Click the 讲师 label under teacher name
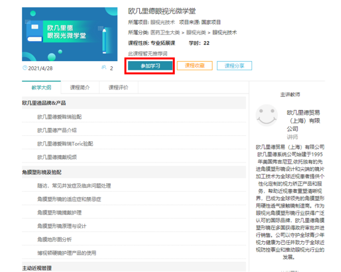 292,137
